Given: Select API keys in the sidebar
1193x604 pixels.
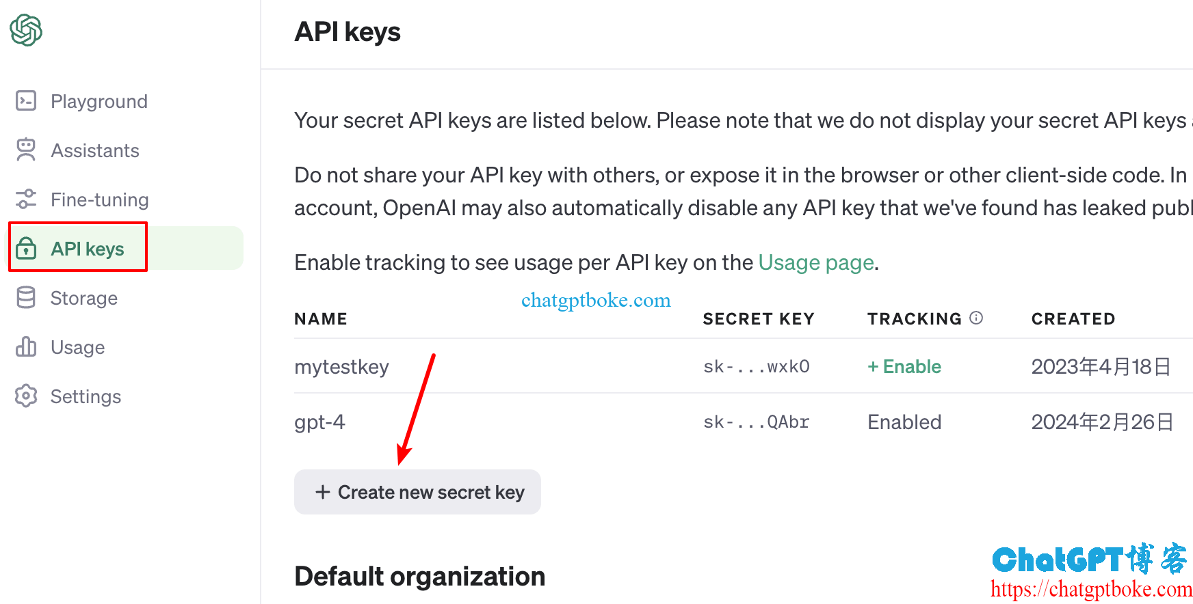Looking at the screenshot, I should click(86, 249).
